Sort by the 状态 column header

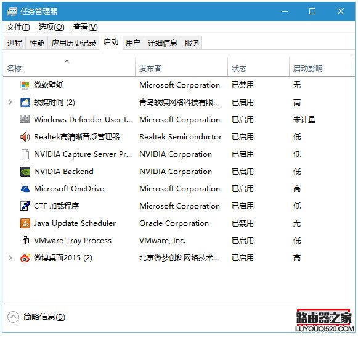pyautogui.click(x=258, y=67)
